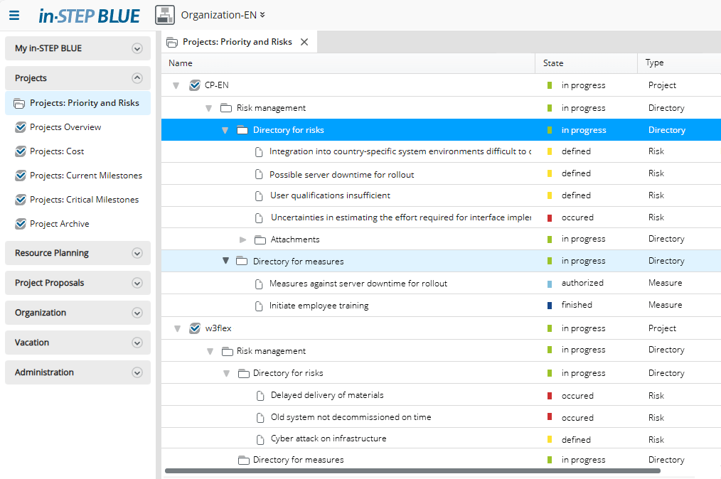The image size is (721, 479).
Task: Click the in-STEP BLUE logo
Action: (x=89, y=15)
